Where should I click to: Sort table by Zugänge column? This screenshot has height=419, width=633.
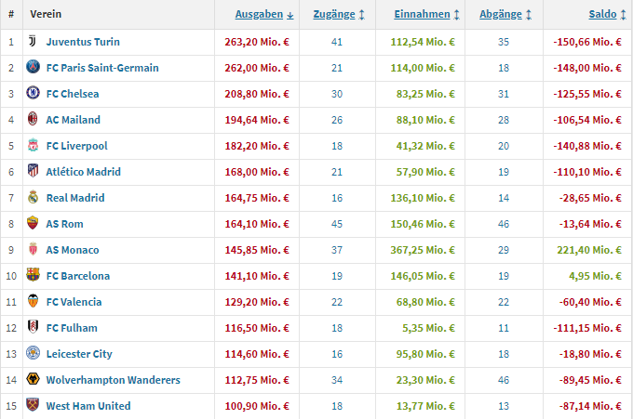pyautogui.click(x=339, y=14)
